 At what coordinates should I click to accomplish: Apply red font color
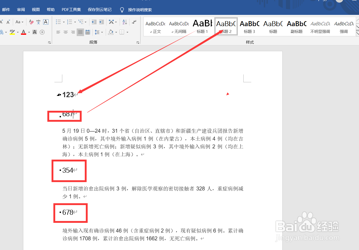(x=24, y=32)
